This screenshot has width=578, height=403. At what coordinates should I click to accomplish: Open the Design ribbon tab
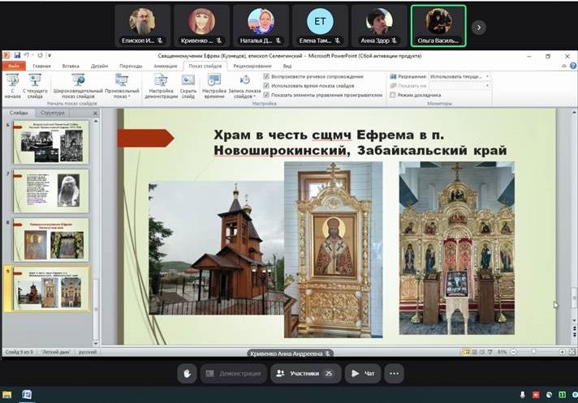(x=99, y=66)
